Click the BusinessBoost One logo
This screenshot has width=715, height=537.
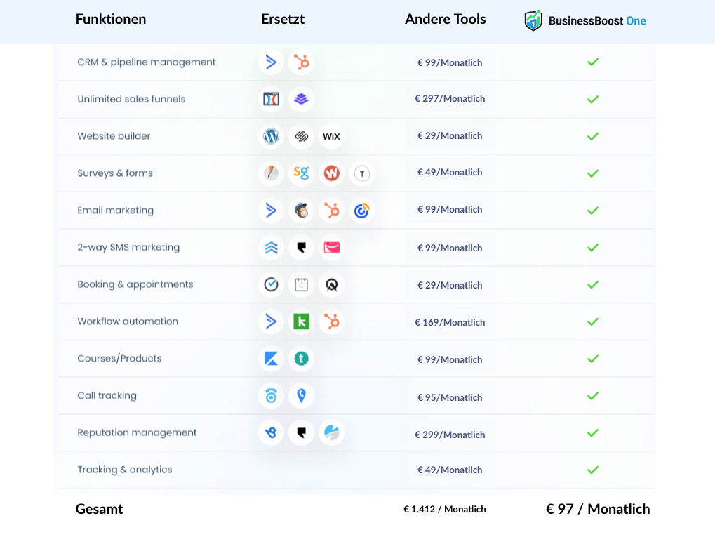584,21
